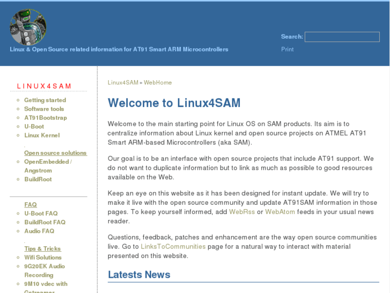Open the Open source solutions link

coord(55,153)
